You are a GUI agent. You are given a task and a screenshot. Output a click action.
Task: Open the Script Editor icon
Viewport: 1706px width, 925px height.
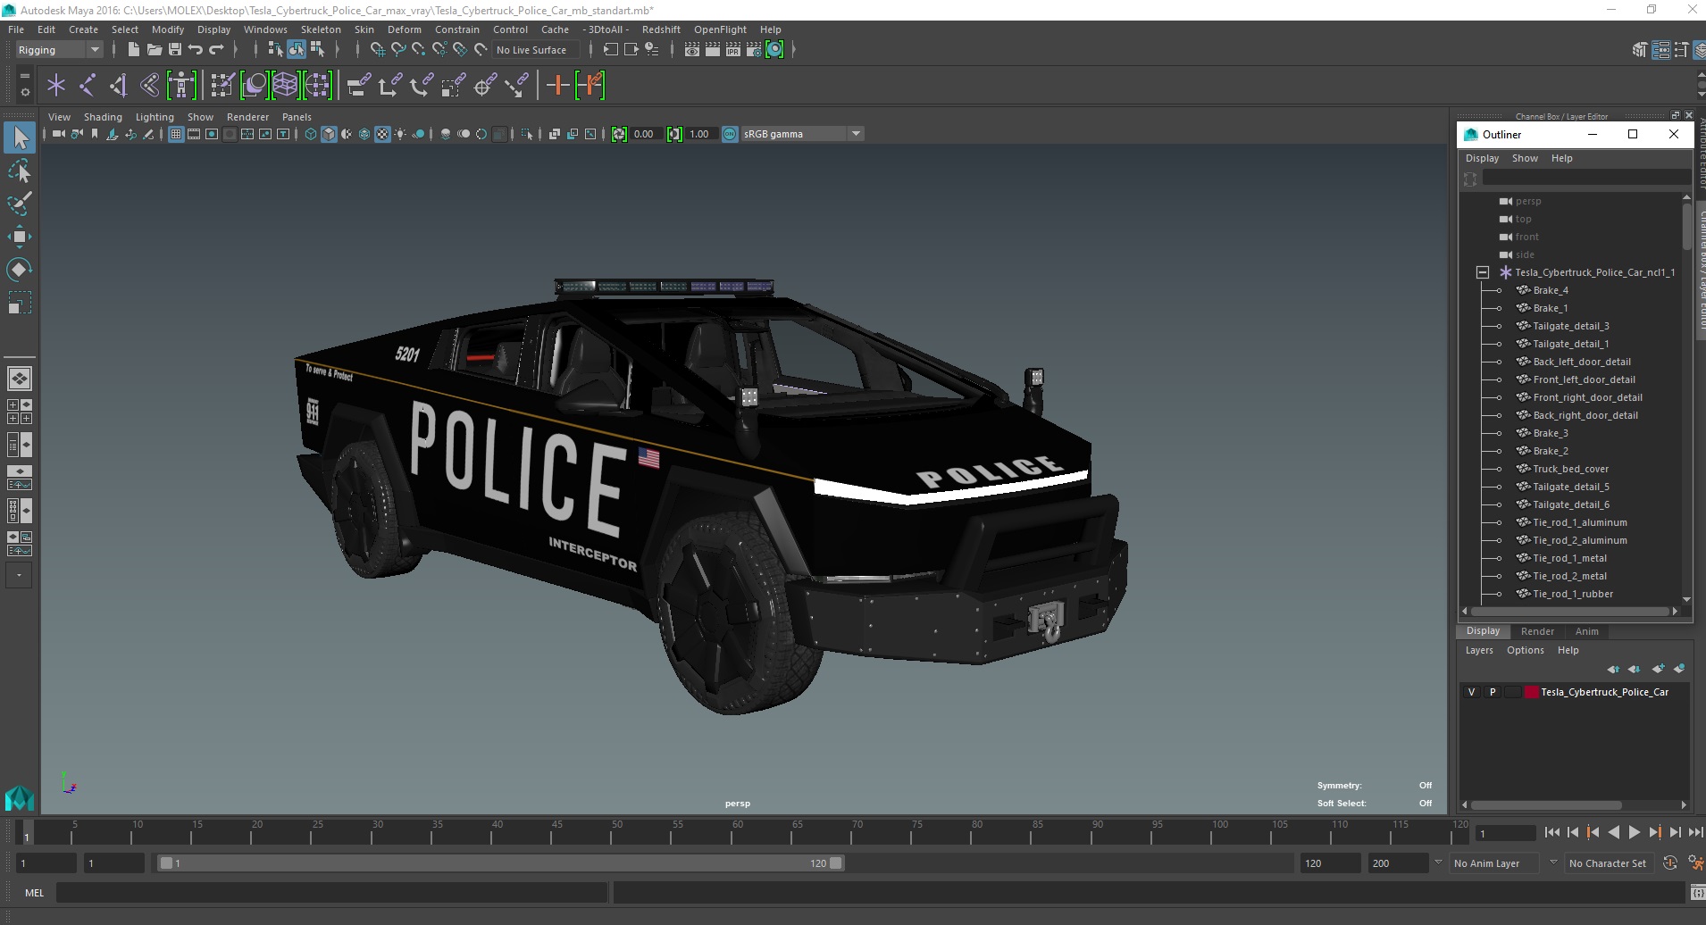pos(1697,893)
